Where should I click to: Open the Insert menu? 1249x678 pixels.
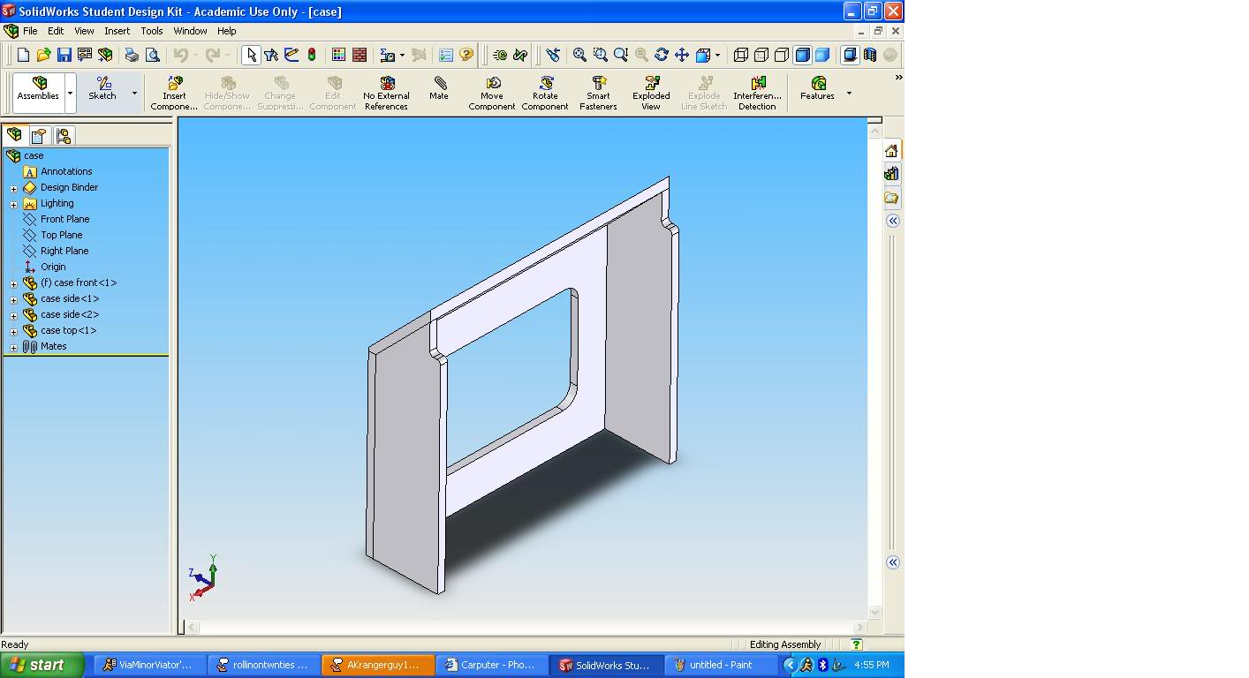tap(117, 31)
